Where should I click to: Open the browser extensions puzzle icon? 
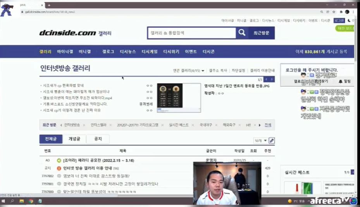[x=341, y=12]
